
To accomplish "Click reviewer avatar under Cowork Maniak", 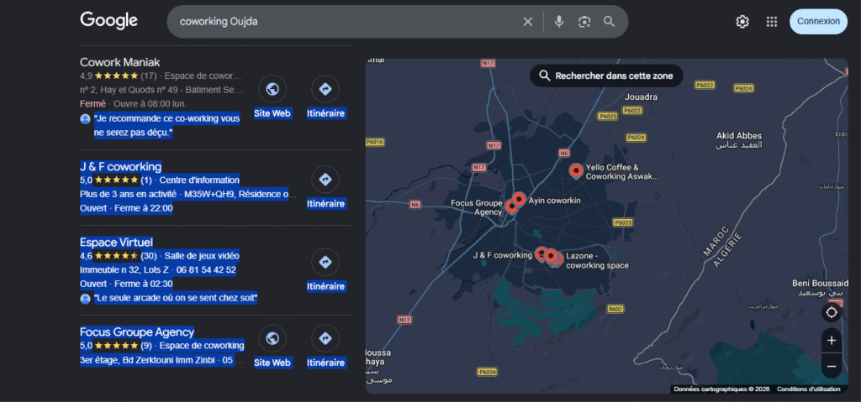I will pyautogui.click(x=85, y=119).
